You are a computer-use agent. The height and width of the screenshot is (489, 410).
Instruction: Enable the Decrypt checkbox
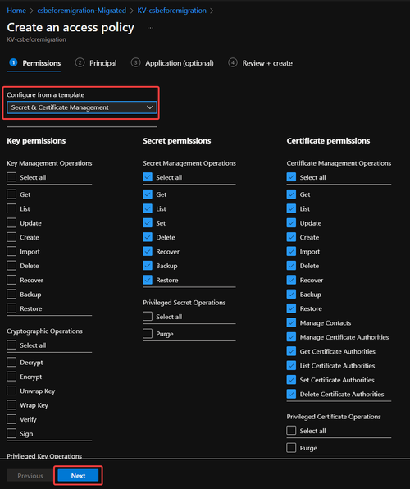[11, 362]
